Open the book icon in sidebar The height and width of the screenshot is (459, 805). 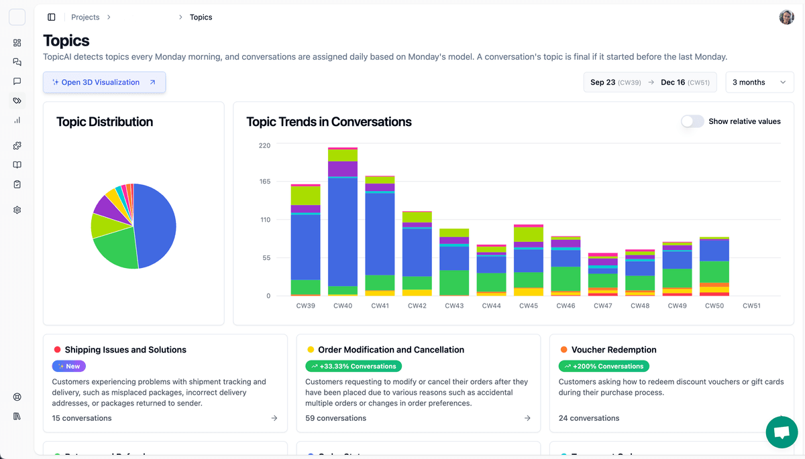(x=17, y=165)
